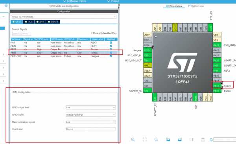
Task: Toggle Modified checkbox in PC15-OSC row
Action: (111, 56)
